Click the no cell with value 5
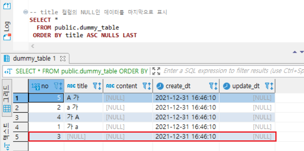This screenshot has height=151, width=304. 46,98
